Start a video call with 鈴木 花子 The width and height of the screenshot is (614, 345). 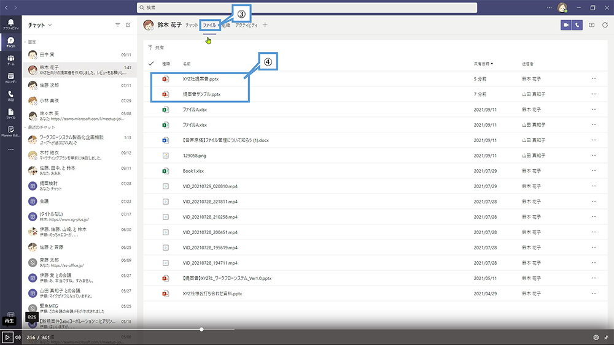[566, 25]
